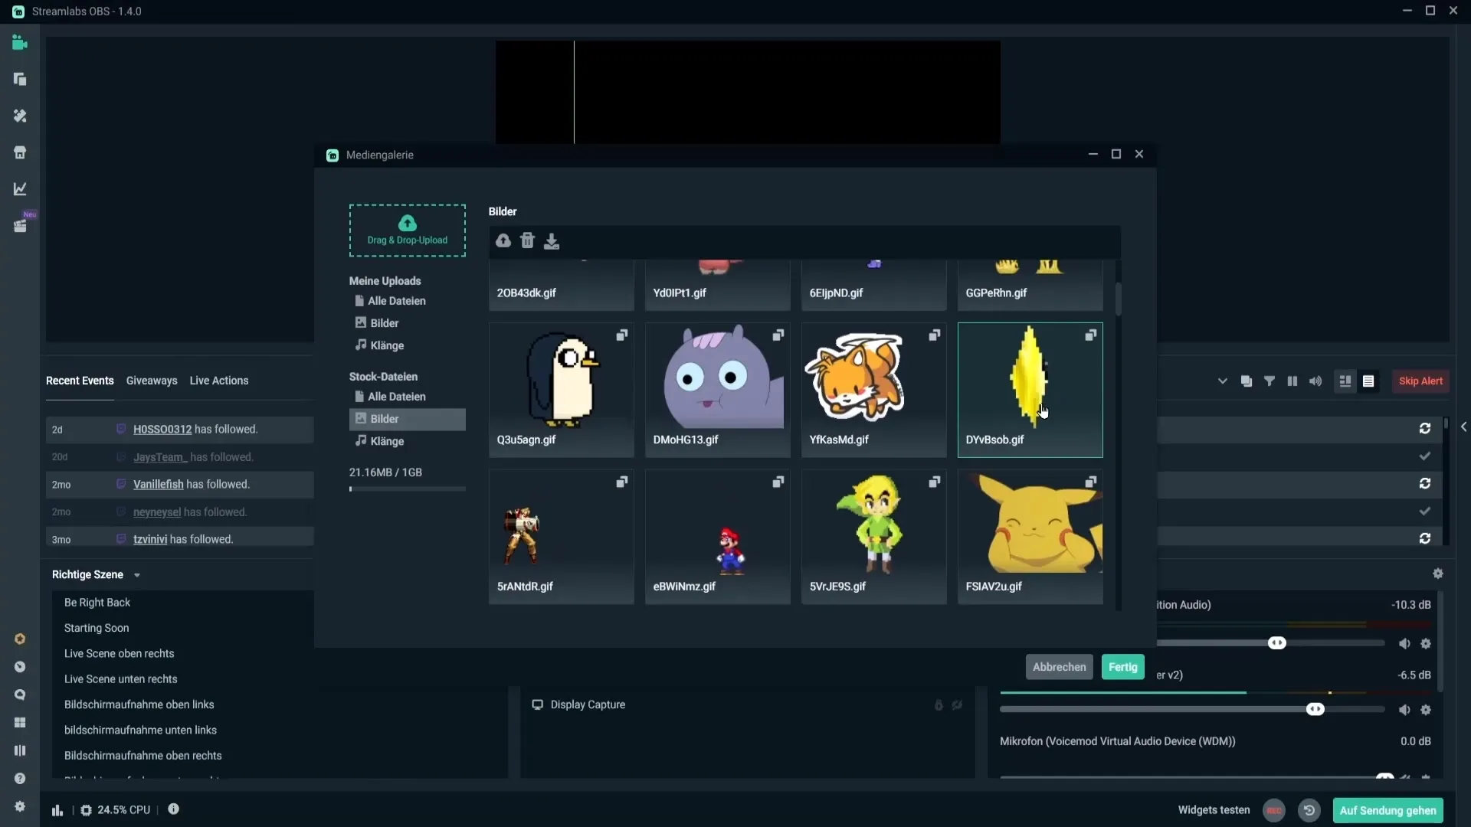Image resolution: width=1471 pixels, height=827 pixels.
Task: Click Widgets testen
Action: click(1214, 810)
